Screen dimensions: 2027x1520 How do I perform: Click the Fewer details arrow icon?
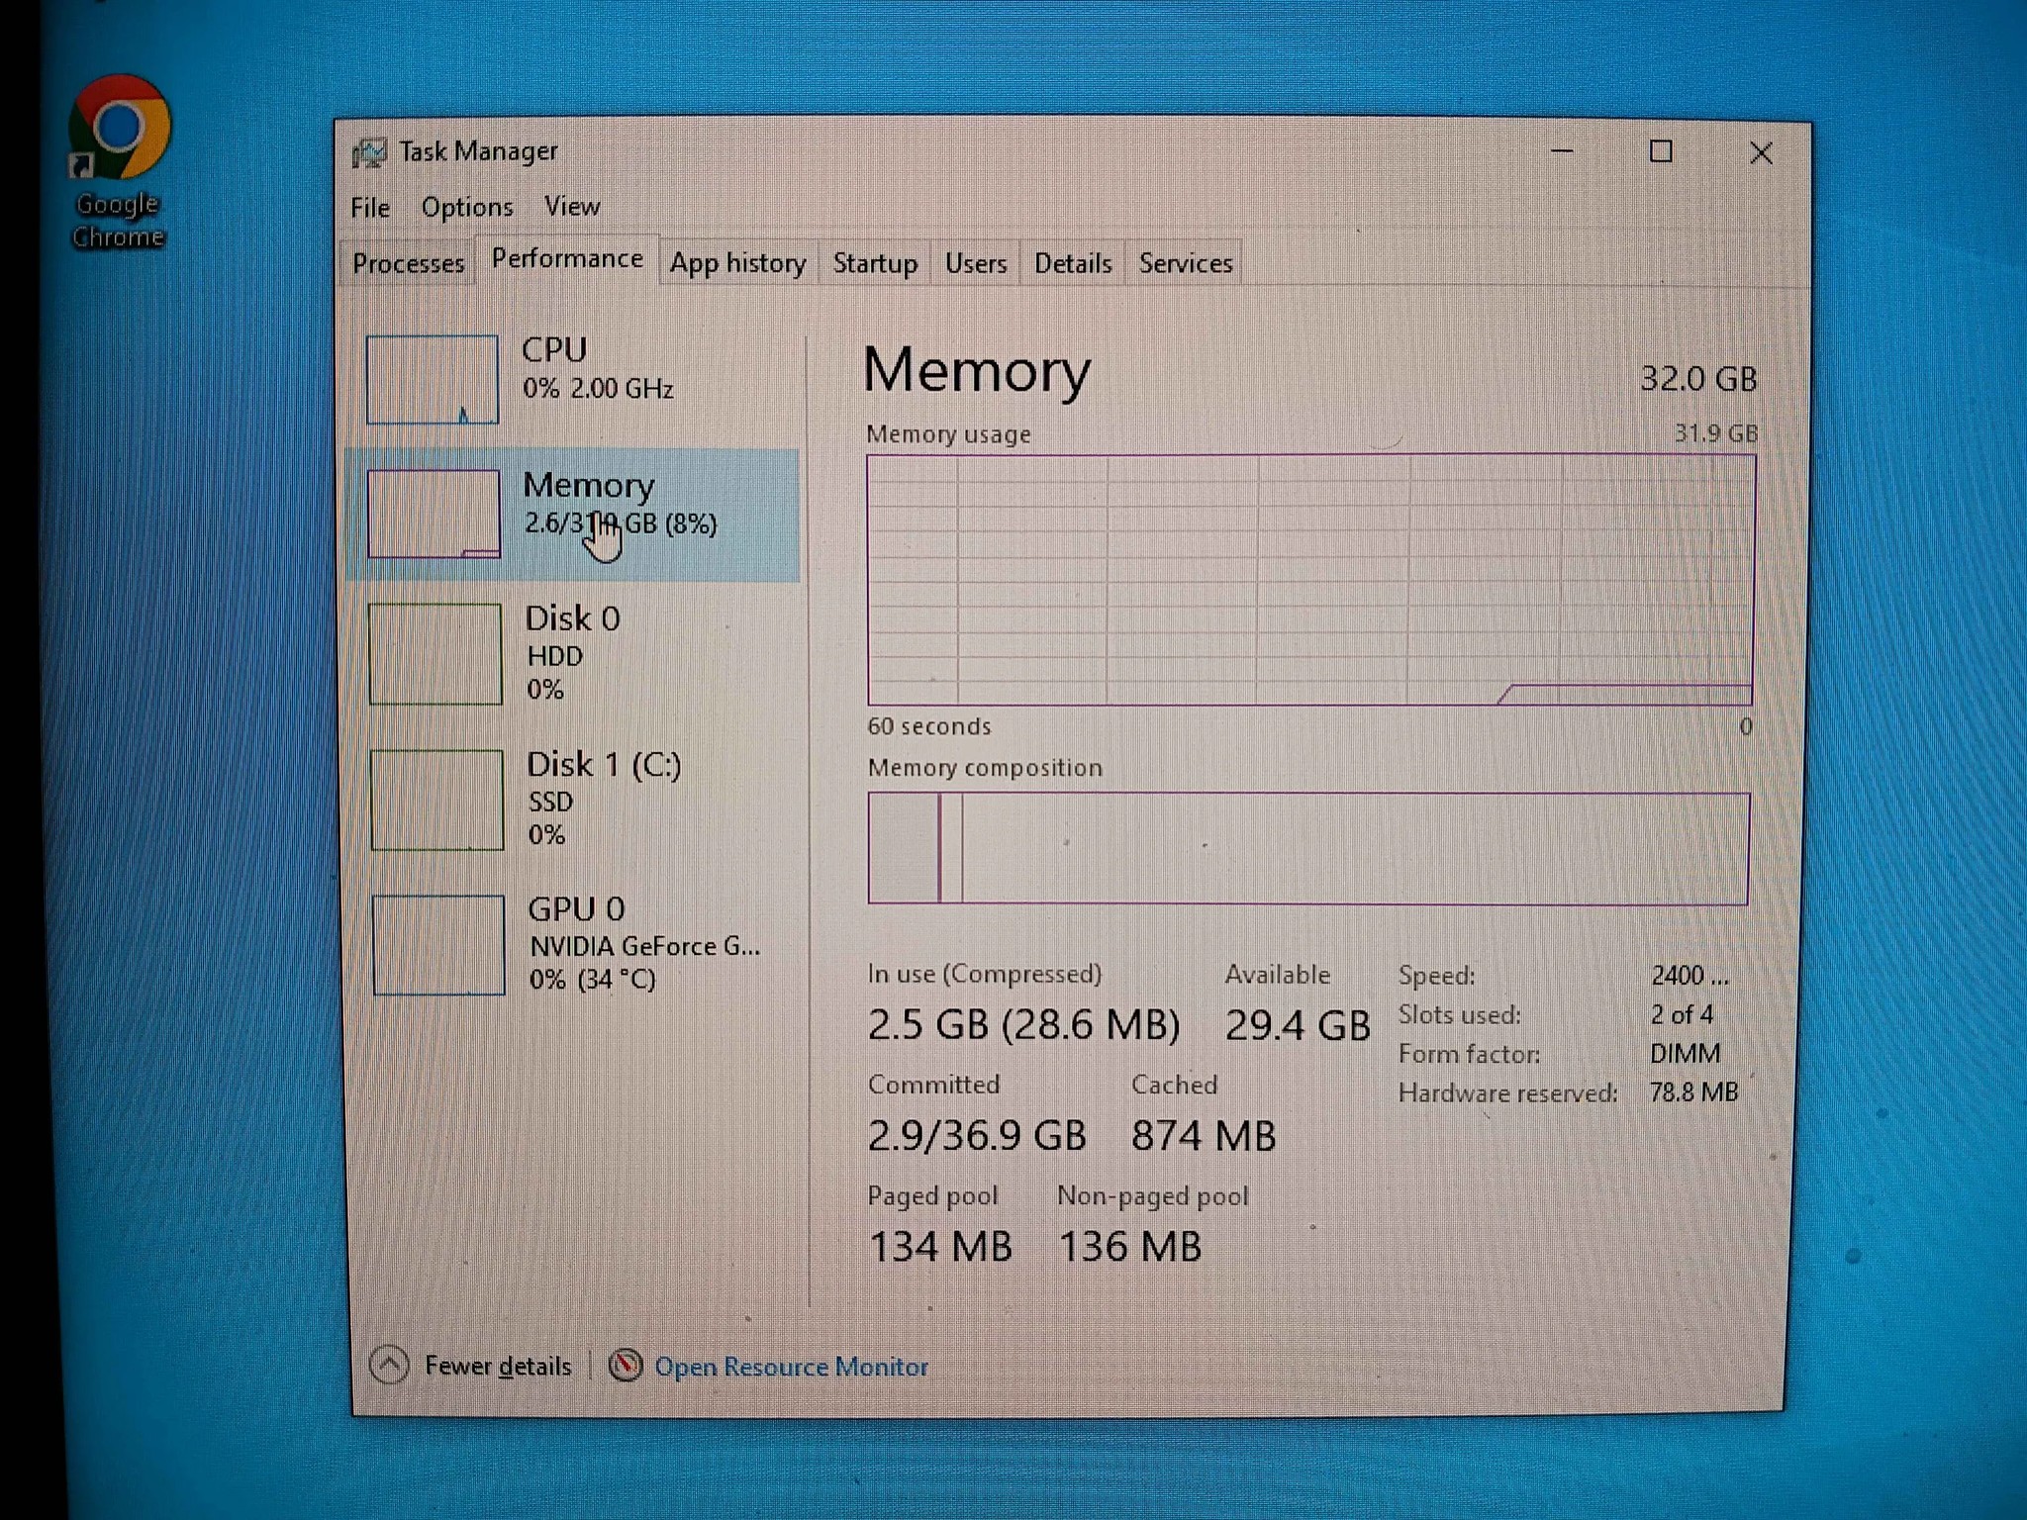[x=389, y=1365]
